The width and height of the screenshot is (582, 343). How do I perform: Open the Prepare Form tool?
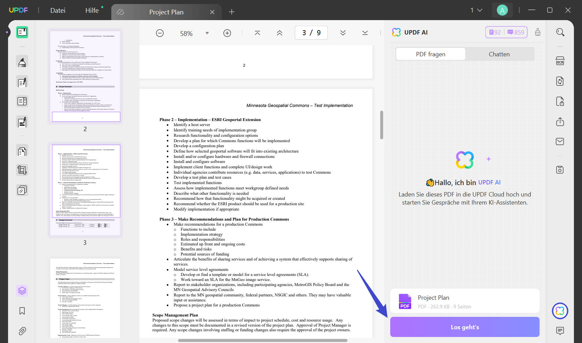pyautogui.click(x=22, y=101)
